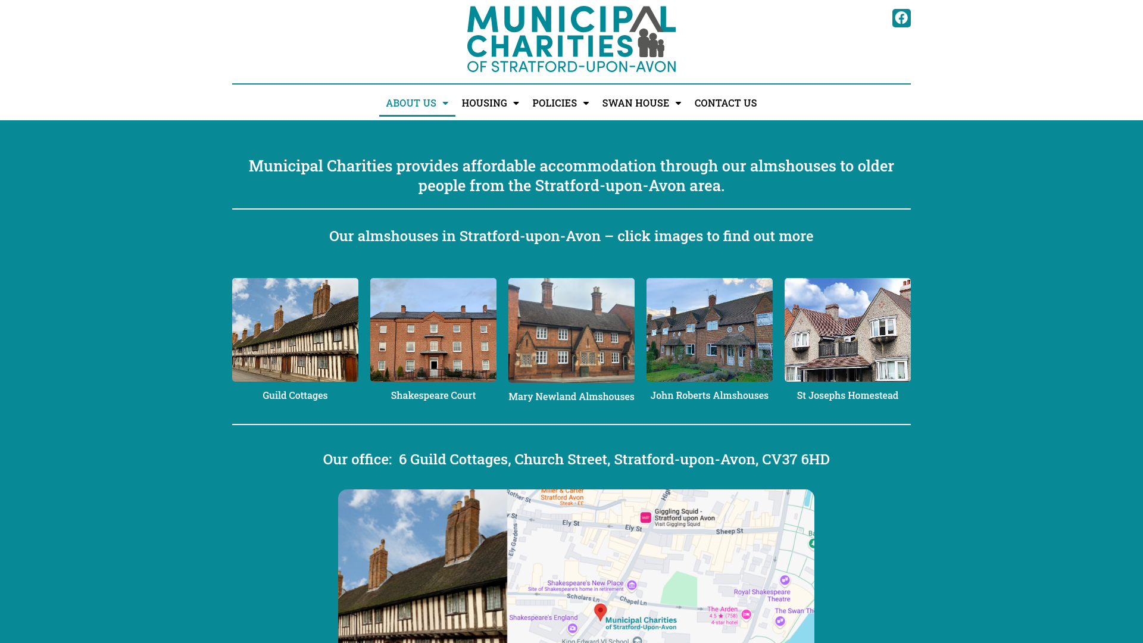Click the Shakespeare Court caption
This screenshot has width=1143, height=643.
(433, 395)
